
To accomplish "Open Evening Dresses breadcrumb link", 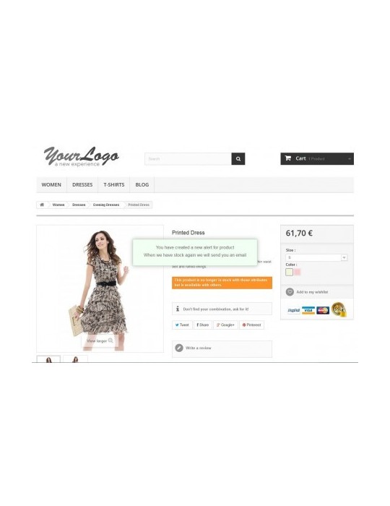I will [x=106, y=205].
